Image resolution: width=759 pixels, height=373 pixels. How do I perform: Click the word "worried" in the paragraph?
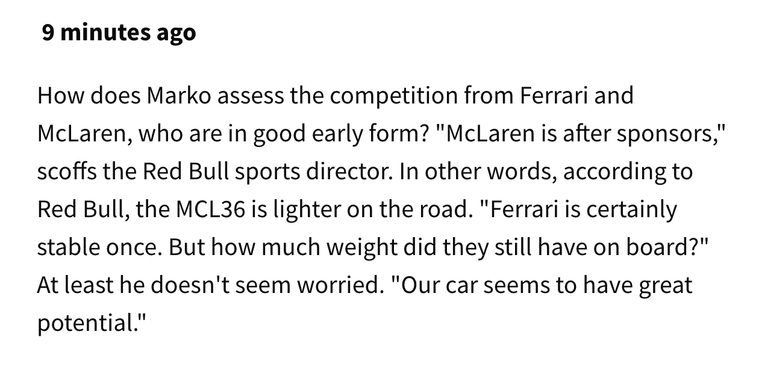point(343,286)
